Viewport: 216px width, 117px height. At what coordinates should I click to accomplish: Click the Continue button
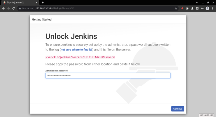click(177, 109)
